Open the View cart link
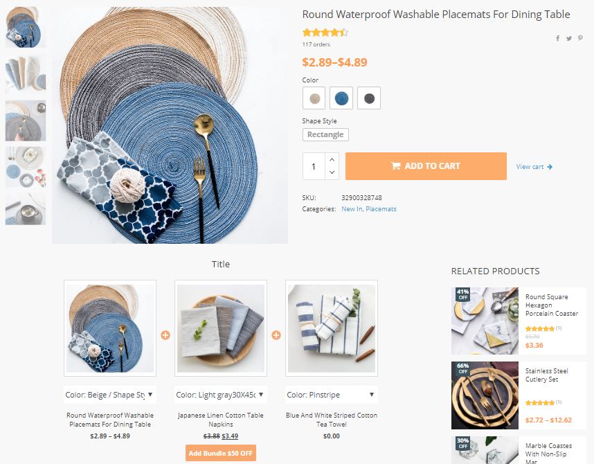This screenshot has height=464, width=594. point(534,167)
